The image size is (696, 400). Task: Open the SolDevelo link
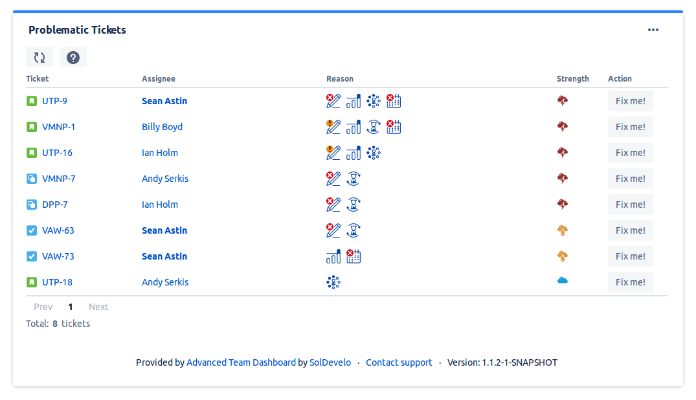click(330, 362)
